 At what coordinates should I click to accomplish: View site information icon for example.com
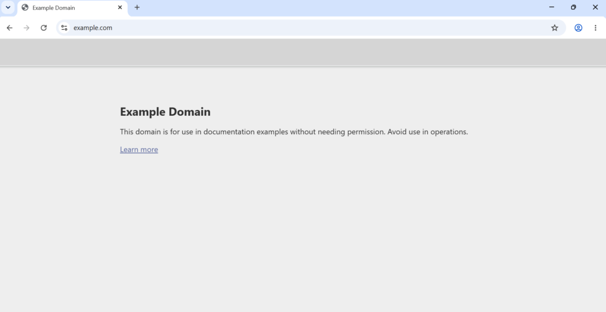click(x=64, y=28)
